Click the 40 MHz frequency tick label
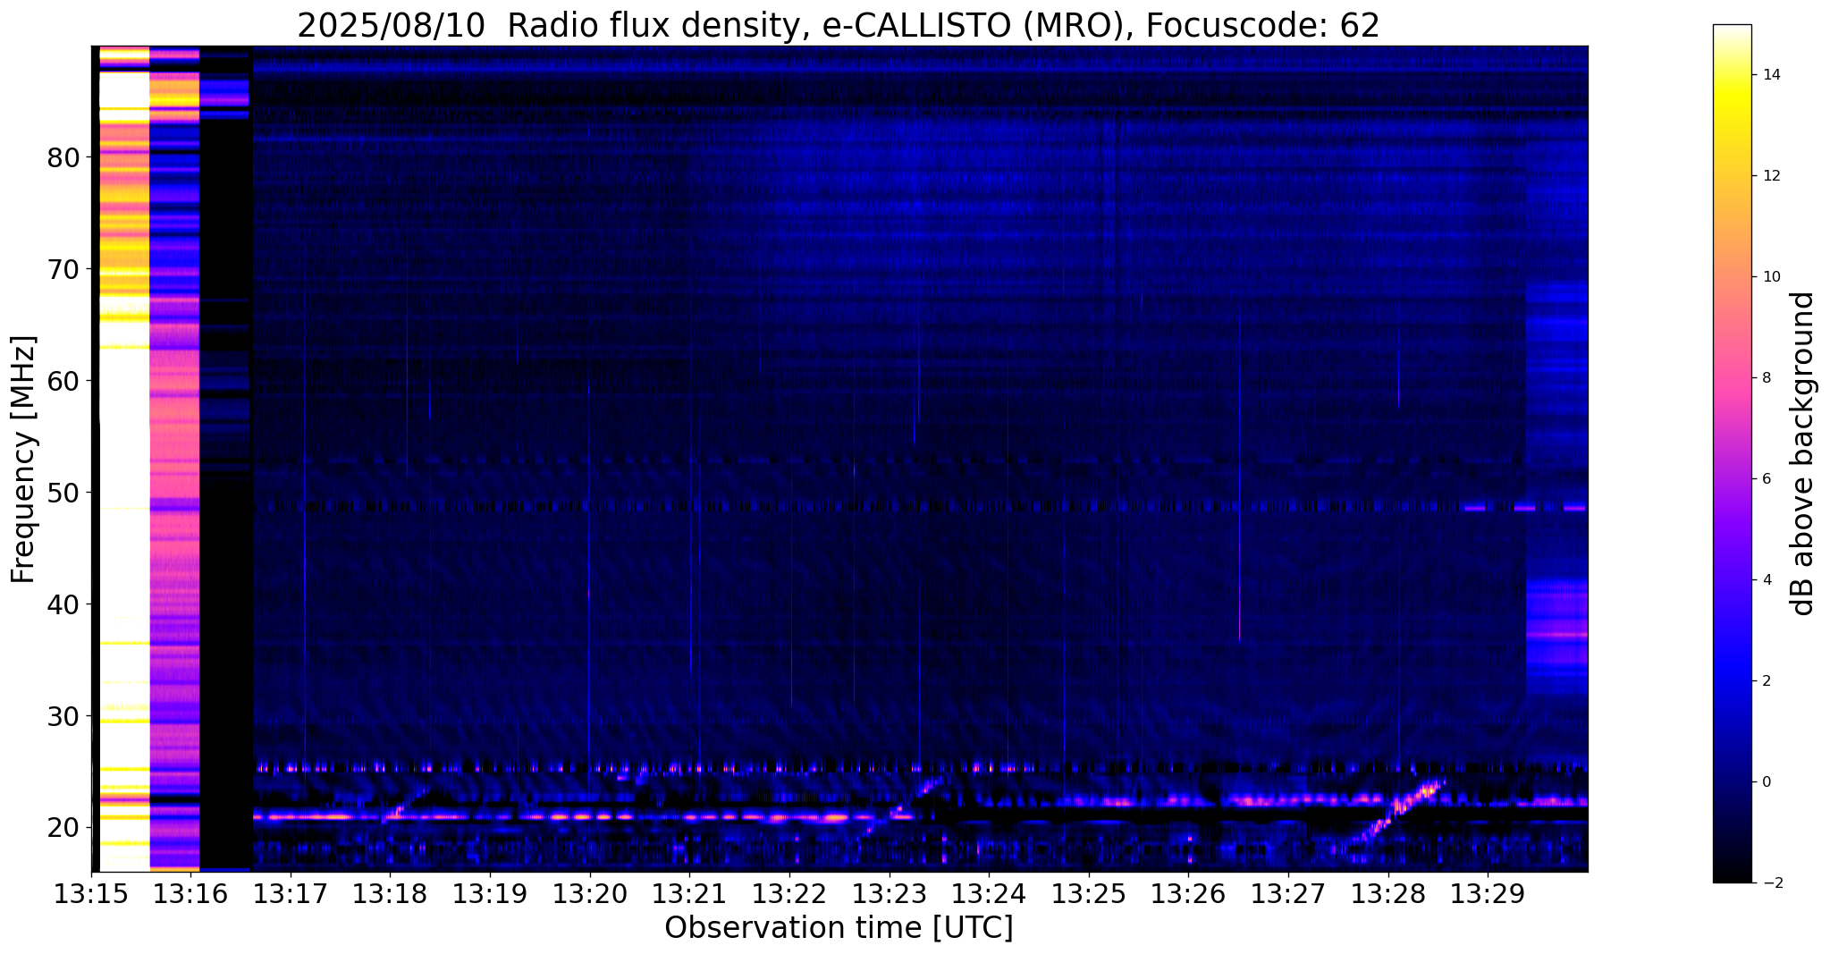Viewport: 1830px width, 954px height. pyautogui.click(x=63, y=605)
